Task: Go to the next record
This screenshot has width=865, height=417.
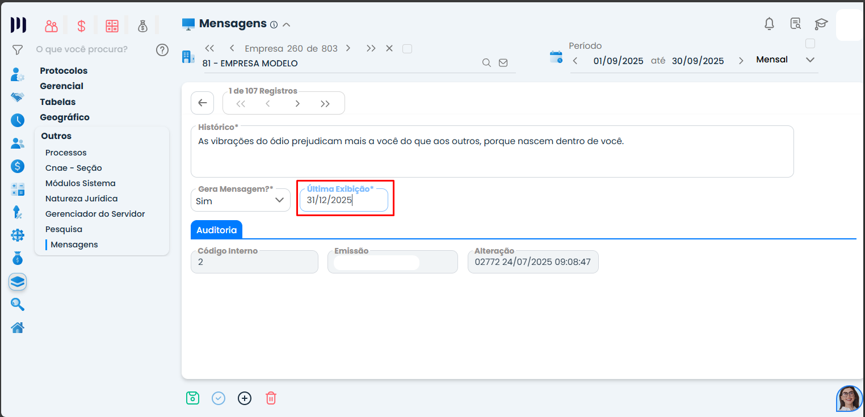Action: click(x=297, y=104)
